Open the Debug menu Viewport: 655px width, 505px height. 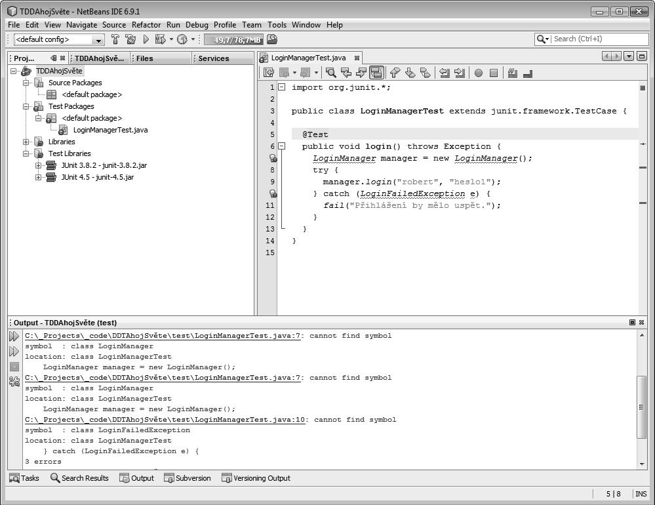tap(197, 25)
